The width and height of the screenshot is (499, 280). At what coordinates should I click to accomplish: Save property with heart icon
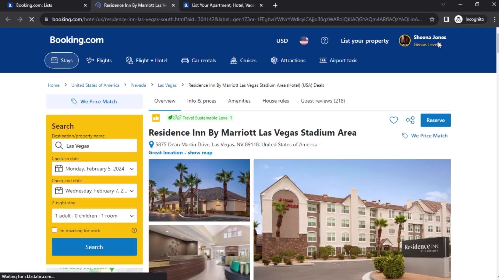(x=393, y=120)
